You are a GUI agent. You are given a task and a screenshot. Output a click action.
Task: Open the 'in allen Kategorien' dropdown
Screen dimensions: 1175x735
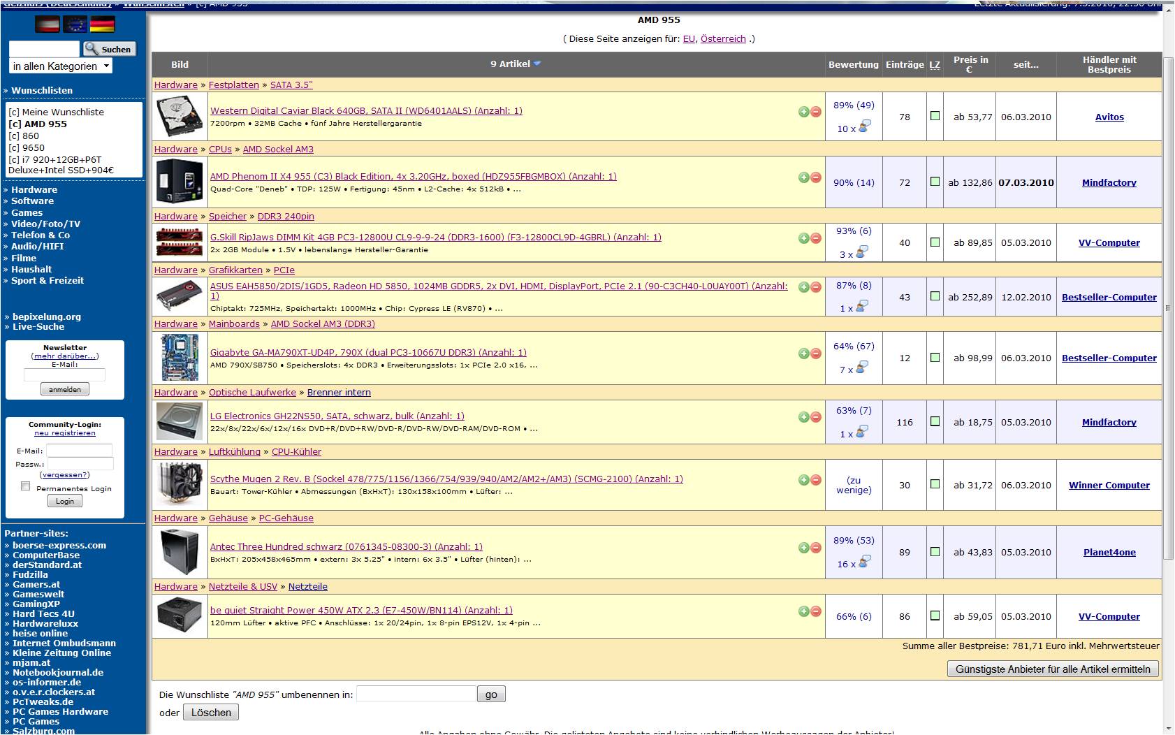[x=61, y=66]
